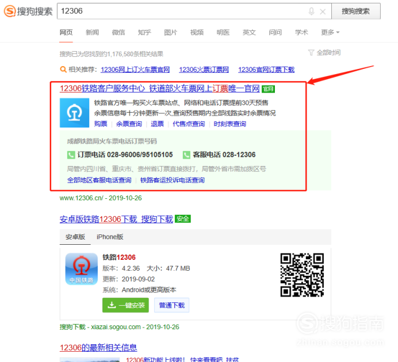Open the 安卓版铁路12306下载 result title

point(116,219)
